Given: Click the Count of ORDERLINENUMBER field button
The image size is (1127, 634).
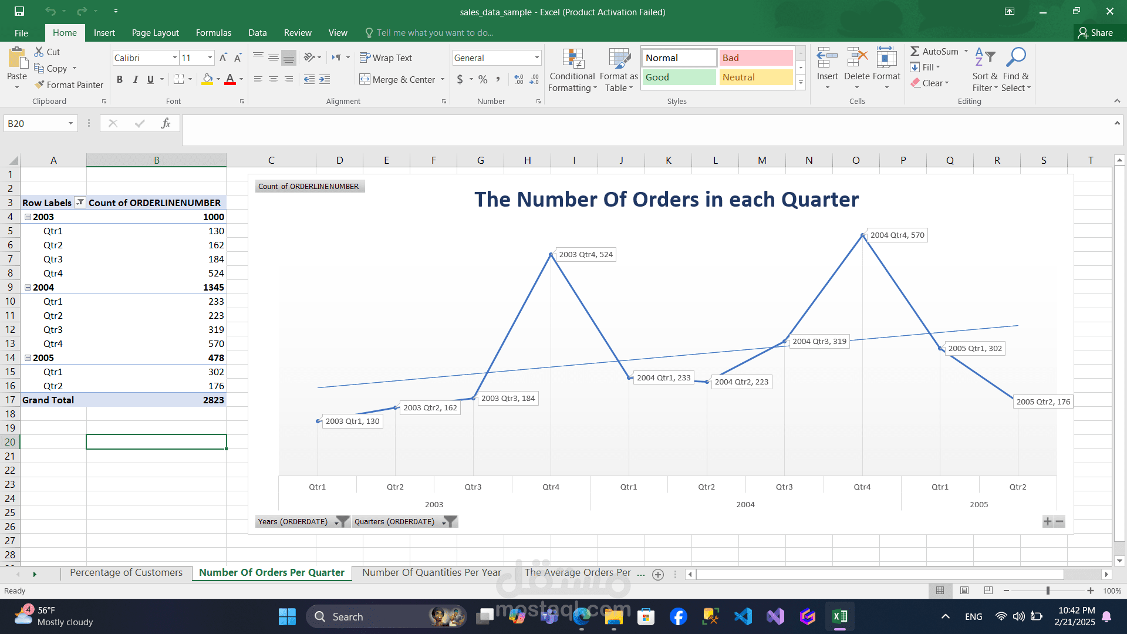Looking at the screenshot, I should tap(310, 186).
